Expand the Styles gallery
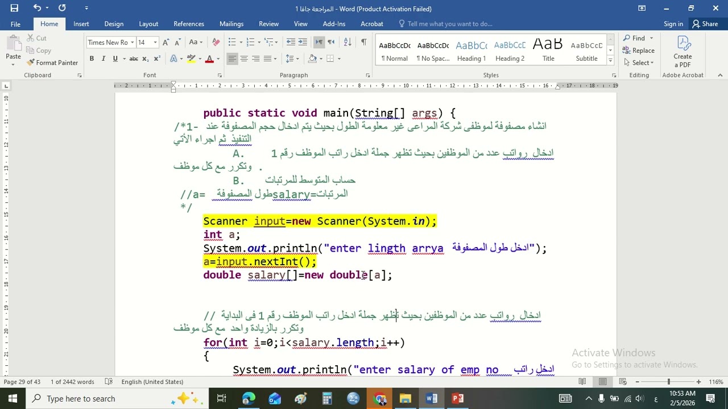The width and height of the screenshot is (728, 409). click(x=610, y=61)
